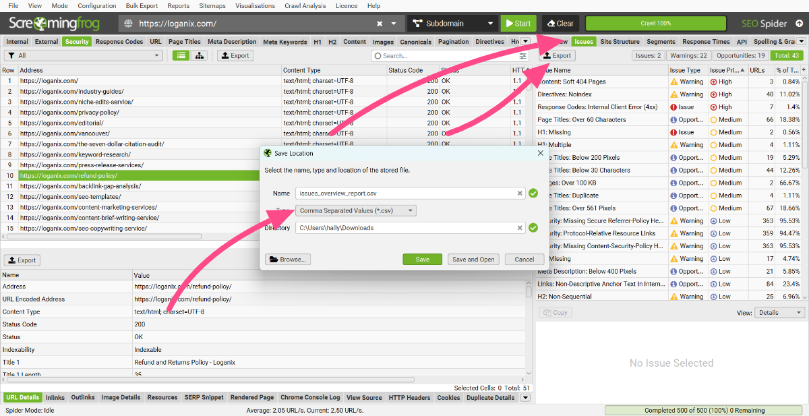The width and height of the screenshot is (809, 416).
Task: Open the Subdomain crawl scope dropdown
Action: [452, 24]
